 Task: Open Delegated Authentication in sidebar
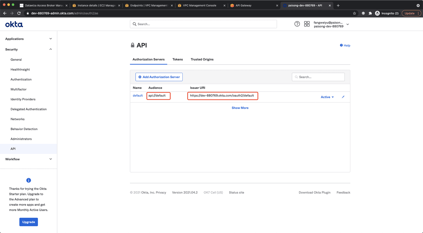(29, 109)
